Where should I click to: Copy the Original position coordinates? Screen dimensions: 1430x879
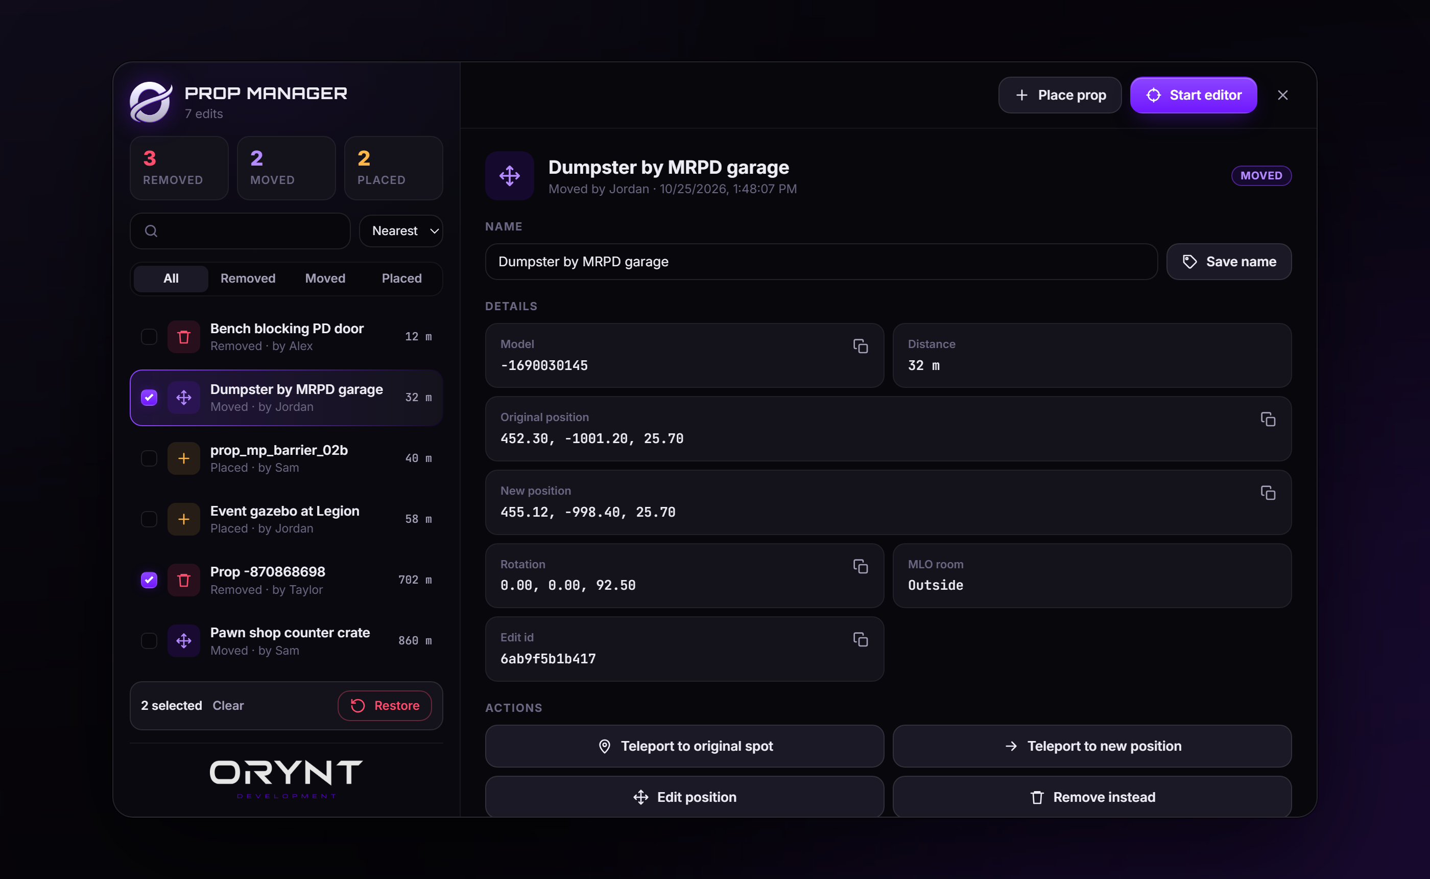pos(1268,419)
